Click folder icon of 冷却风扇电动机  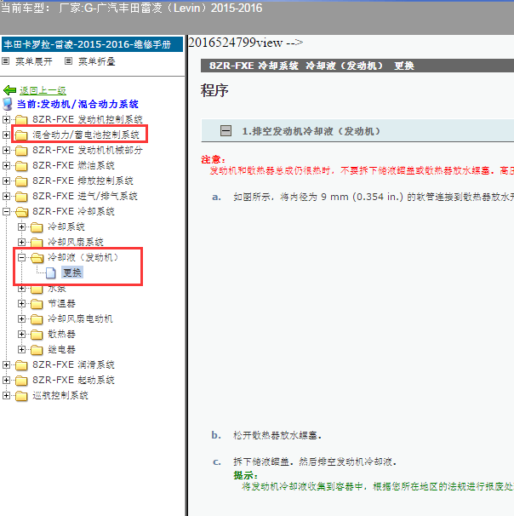pyautogui.click(x=37, y=318)
